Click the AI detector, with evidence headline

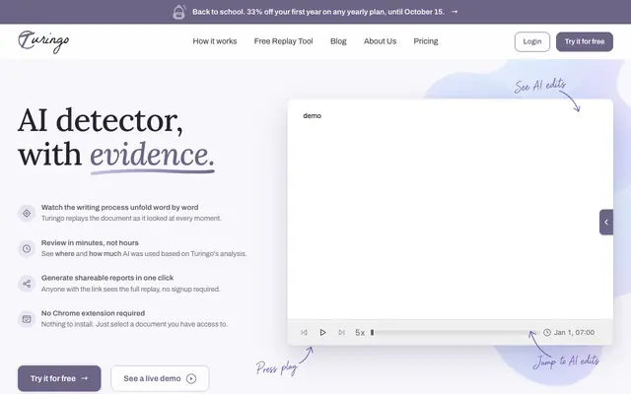(x=116, y=138)
